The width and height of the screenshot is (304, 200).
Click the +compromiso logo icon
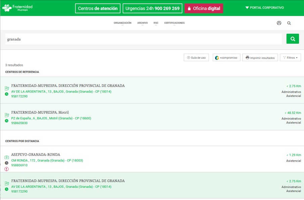217,58
